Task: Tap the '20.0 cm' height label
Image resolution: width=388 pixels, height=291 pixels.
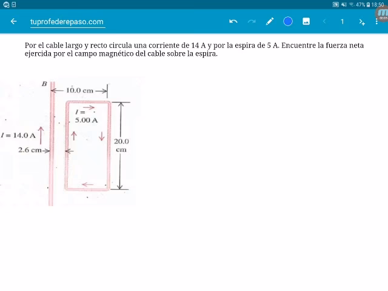Action: (121, 145)
